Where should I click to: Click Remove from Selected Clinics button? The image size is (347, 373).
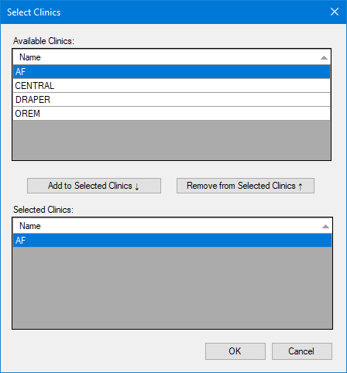click(246, 186)
